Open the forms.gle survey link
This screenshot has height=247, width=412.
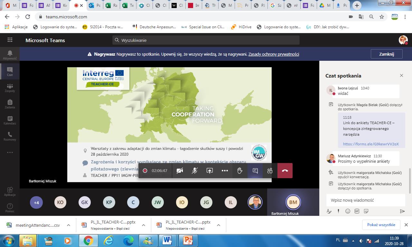point(371,144)
